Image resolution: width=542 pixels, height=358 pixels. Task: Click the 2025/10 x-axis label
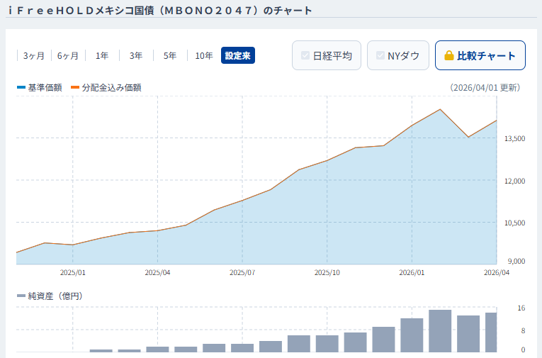click(327, 272)
